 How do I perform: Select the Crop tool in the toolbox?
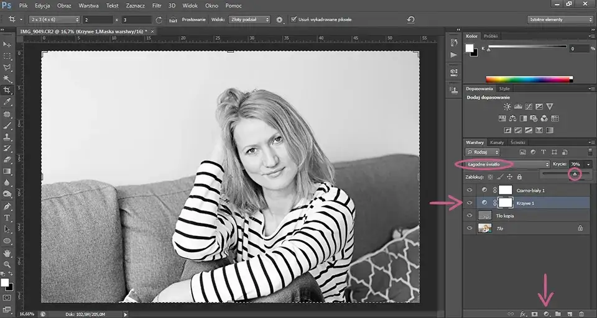click(x=7, y=90)
